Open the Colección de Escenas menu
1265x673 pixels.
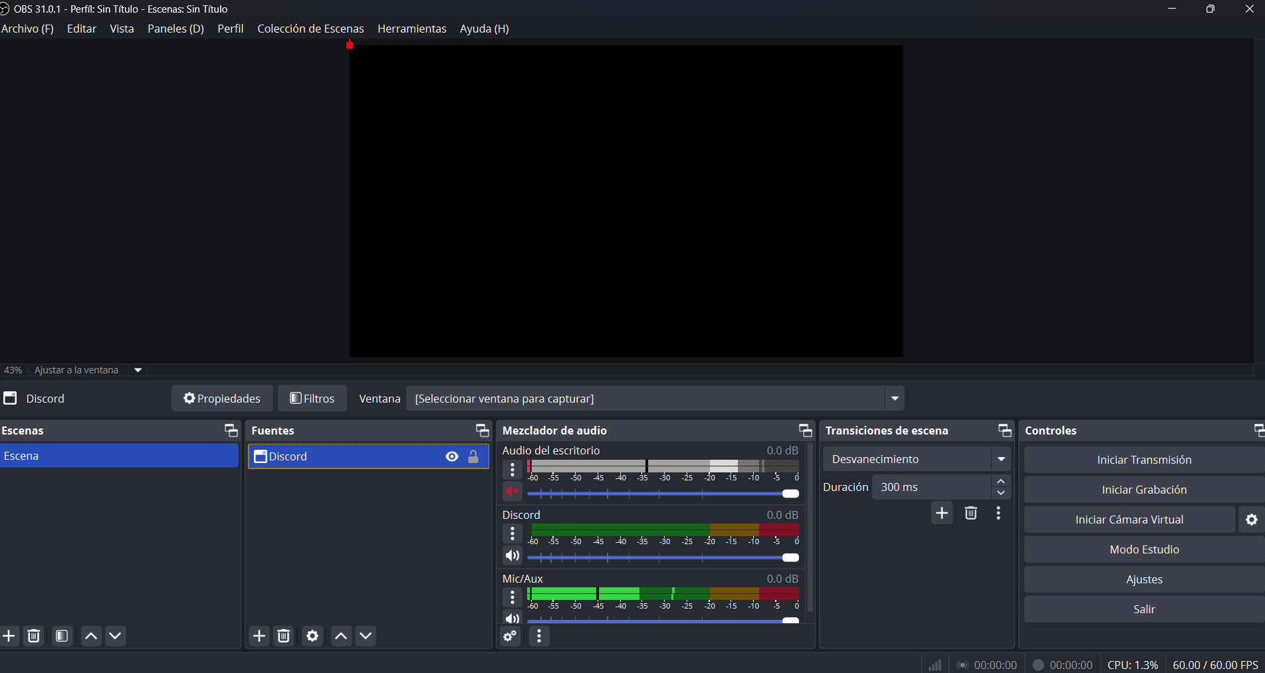(310, 29)
